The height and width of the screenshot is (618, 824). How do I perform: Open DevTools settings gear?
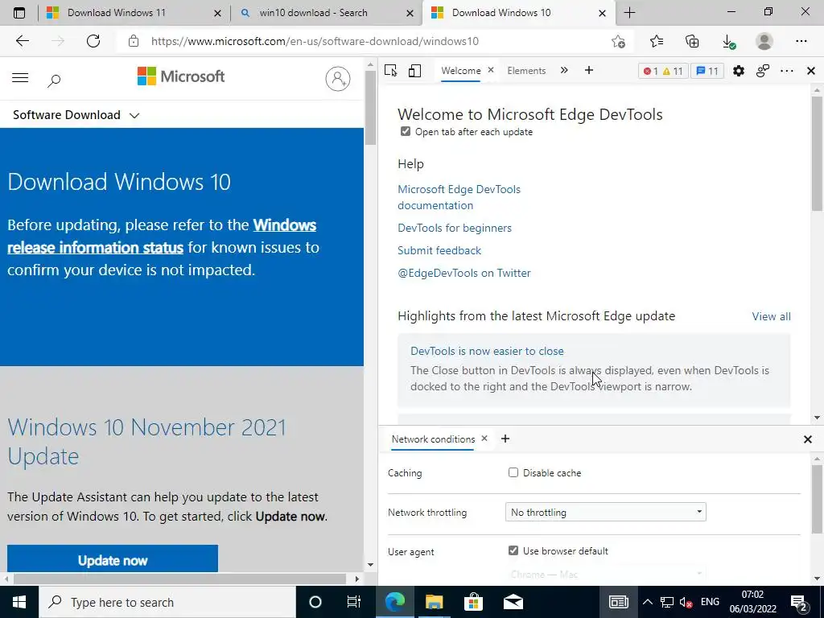click(x=739, y=71)
